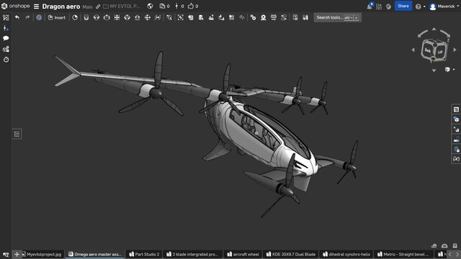Add a new tab with plus button
The height and width of the screenshot is (259, 461).
17,254
